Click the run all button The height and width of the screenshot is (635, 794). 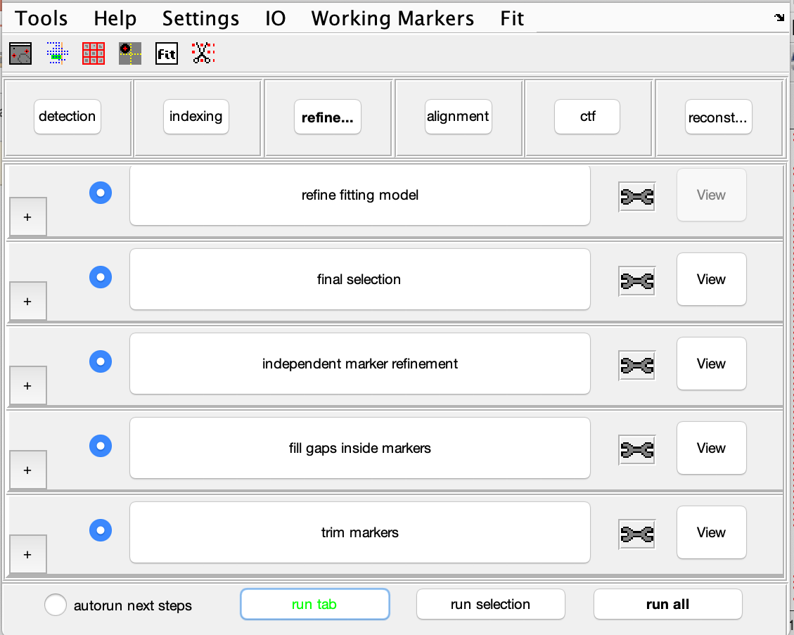point(667,604)
